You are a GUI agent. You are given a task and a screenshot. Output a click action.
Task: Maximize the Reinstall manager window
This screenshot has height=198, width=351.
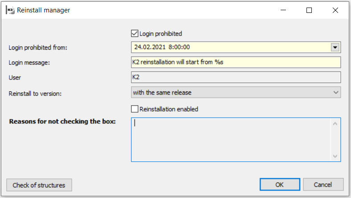pos(309,10)
